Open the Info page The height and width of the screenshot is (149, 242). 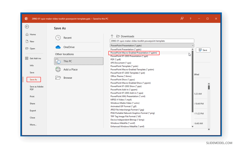coord(32,65)
